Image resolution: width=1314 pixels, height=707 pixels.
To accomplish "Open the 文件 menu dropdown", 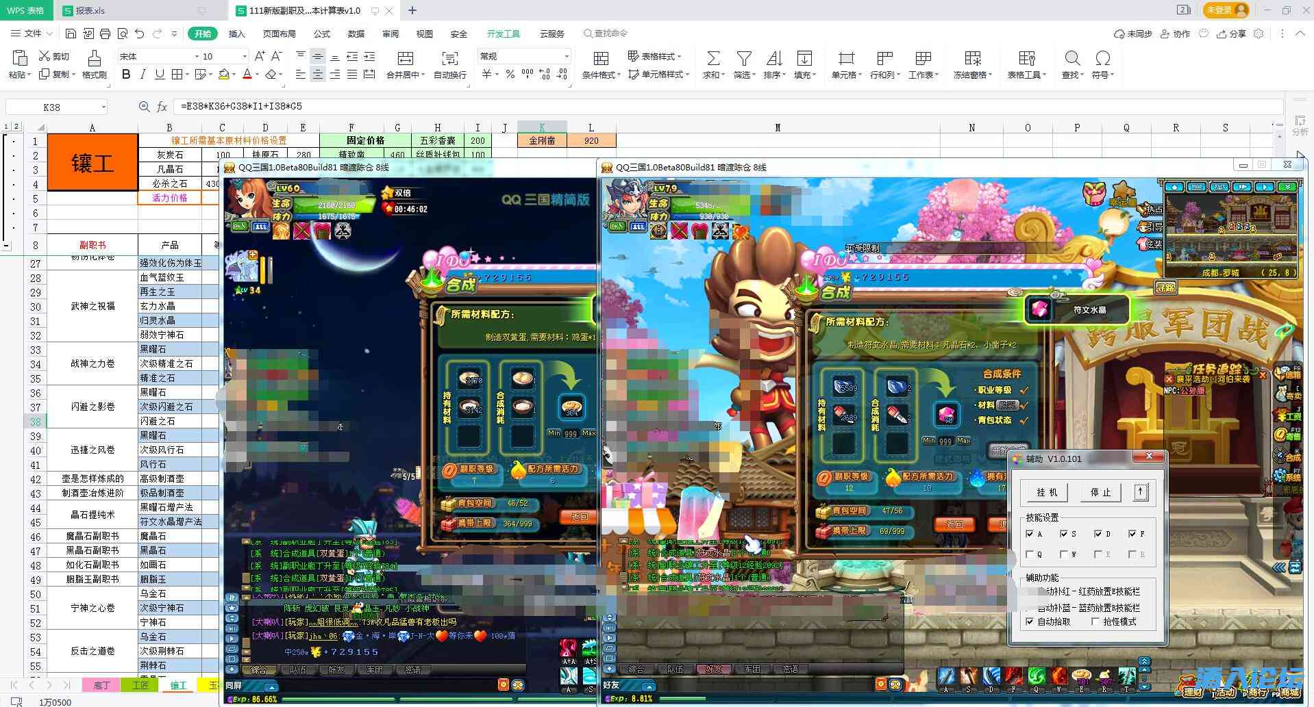I will click(x=32, y=34).
